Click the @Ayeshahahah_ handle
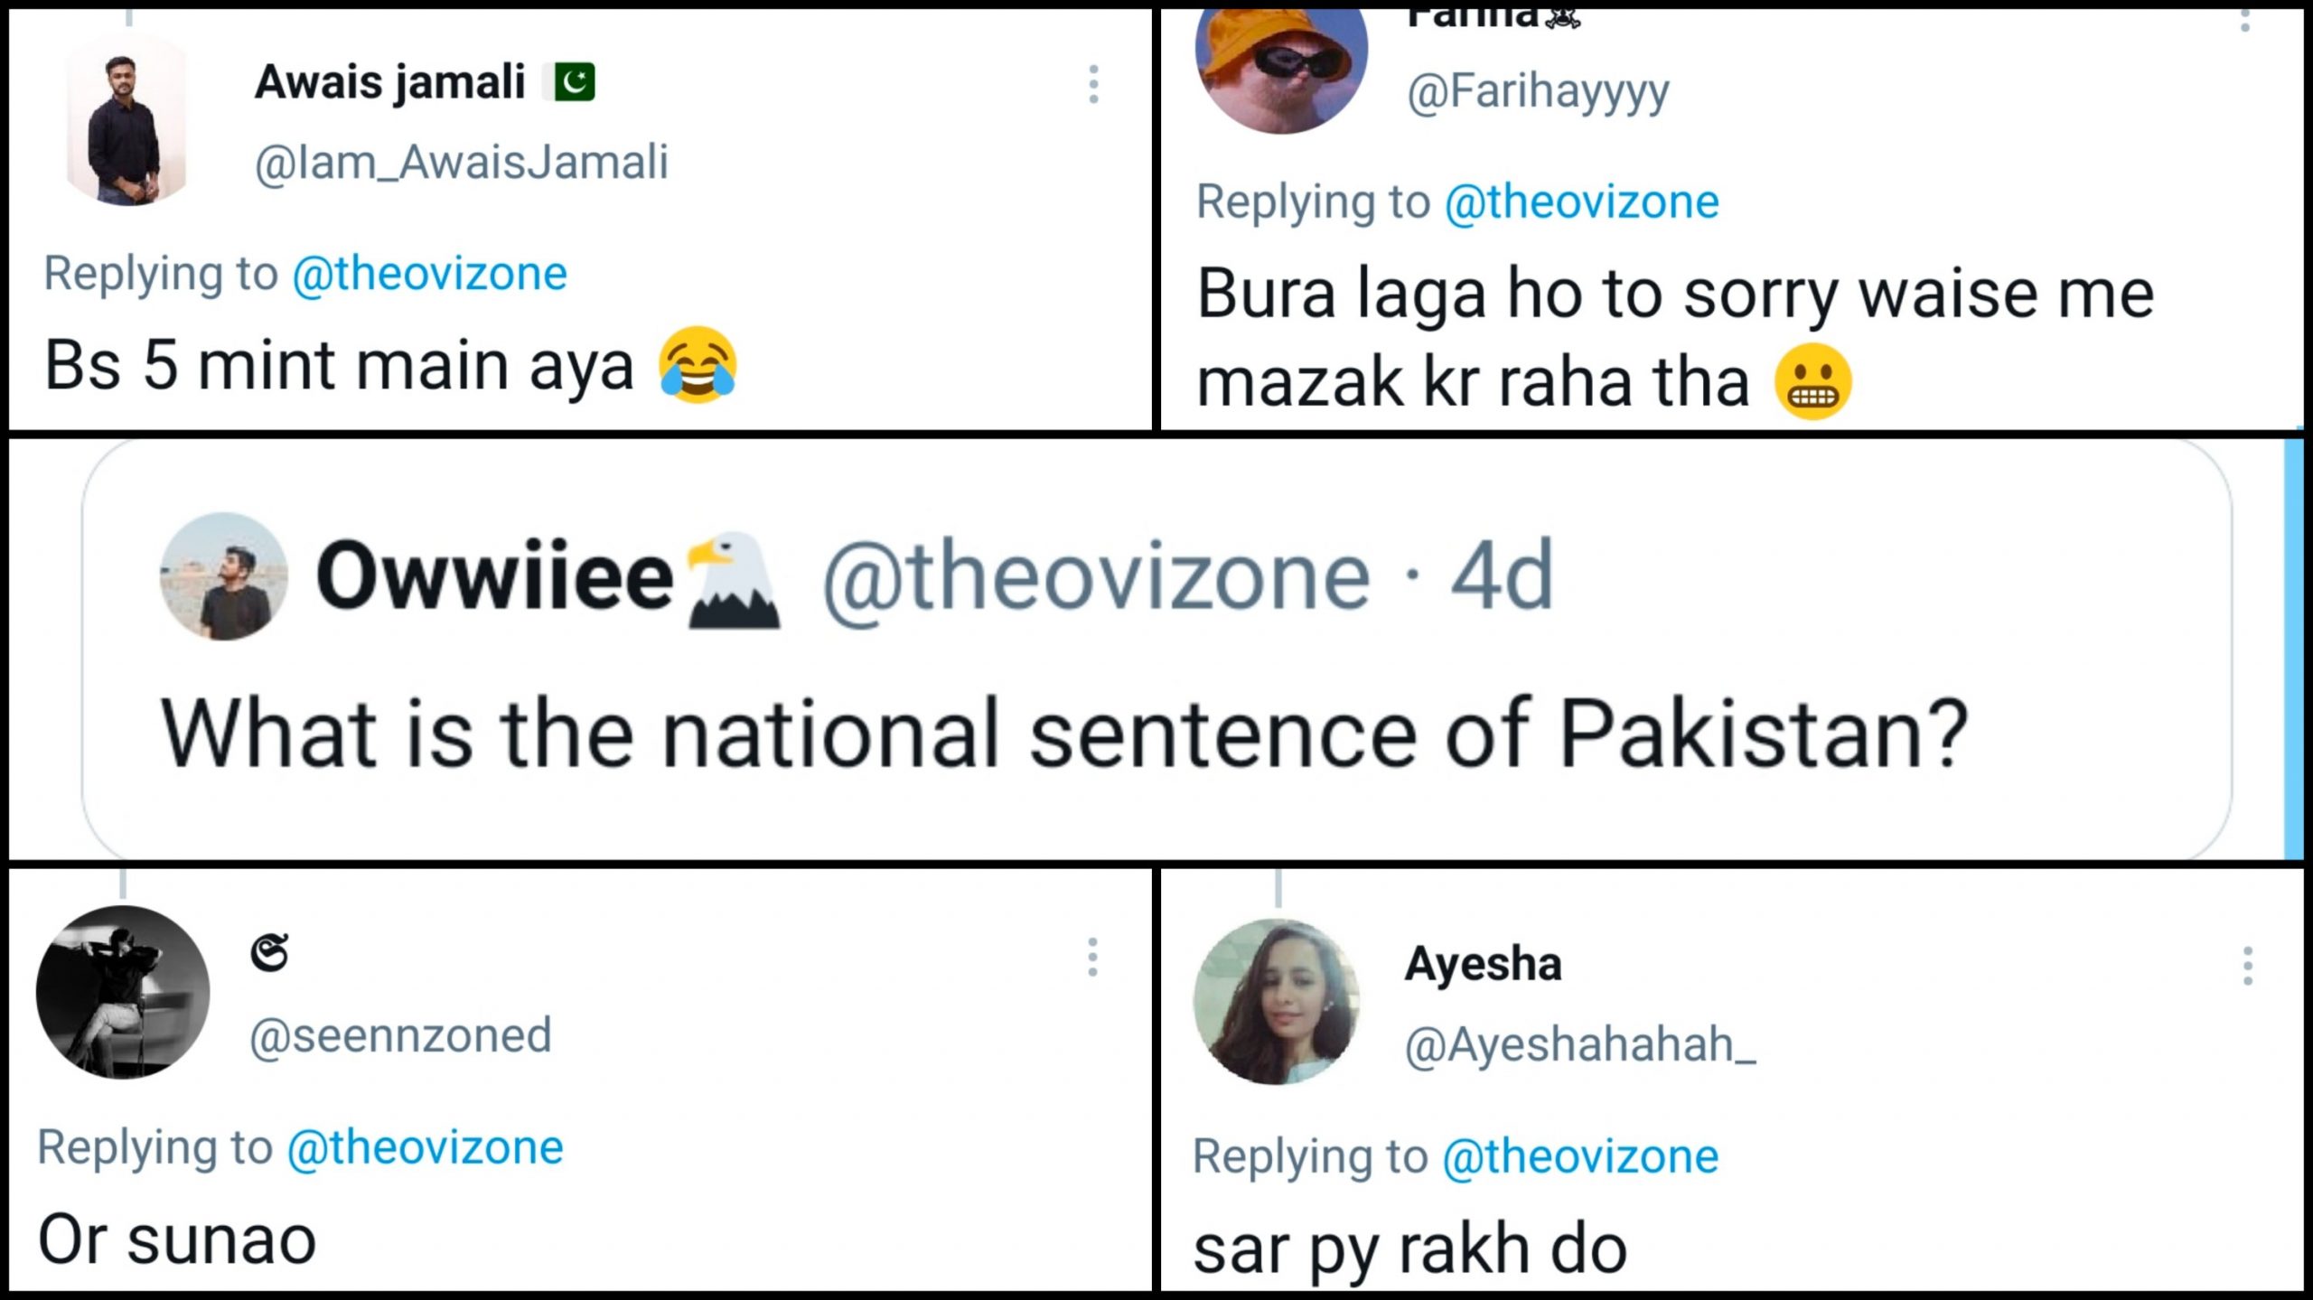 point(1579,1045)
